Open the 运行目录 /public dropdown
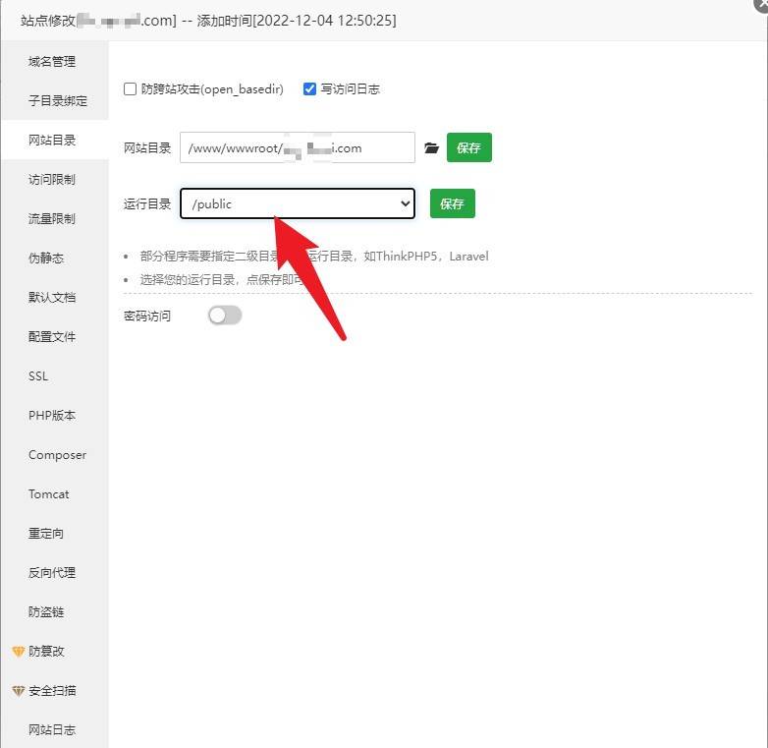768x748 pixels. pos(297,204)
